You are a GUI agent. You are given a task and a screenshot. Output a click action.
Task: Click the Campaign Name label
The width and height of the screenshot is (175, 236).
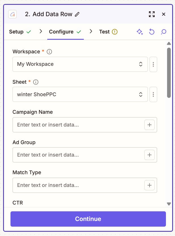click(x=33, y=112)
